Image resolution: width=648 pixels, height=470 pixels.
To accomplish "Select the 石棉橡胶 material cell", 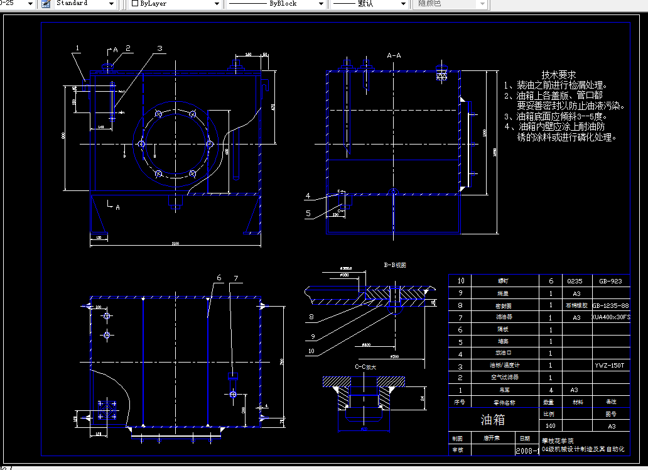I will pos(576,305).
